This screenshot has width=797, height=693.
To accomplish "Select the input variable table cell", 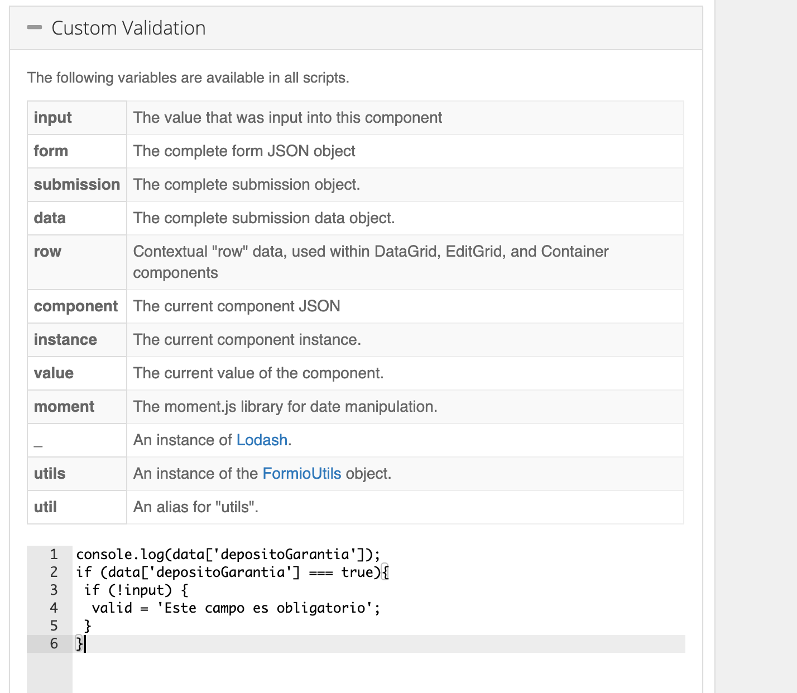I will click(x=53, y=117).
